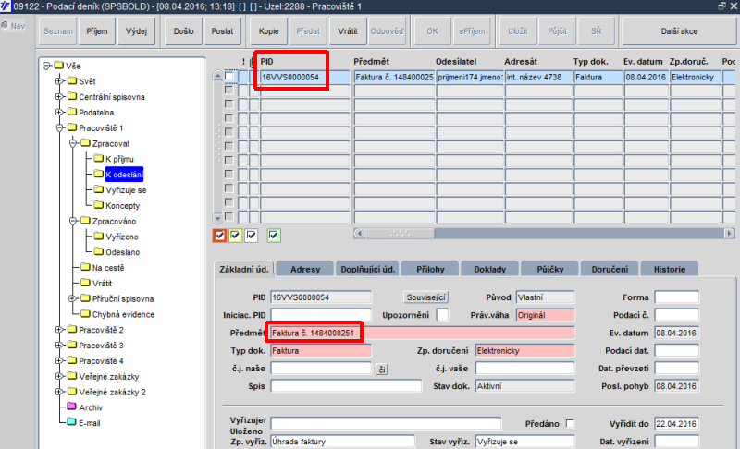Click the Seznam toolbar button
The image size is (740, 449).
coord(58,31)
